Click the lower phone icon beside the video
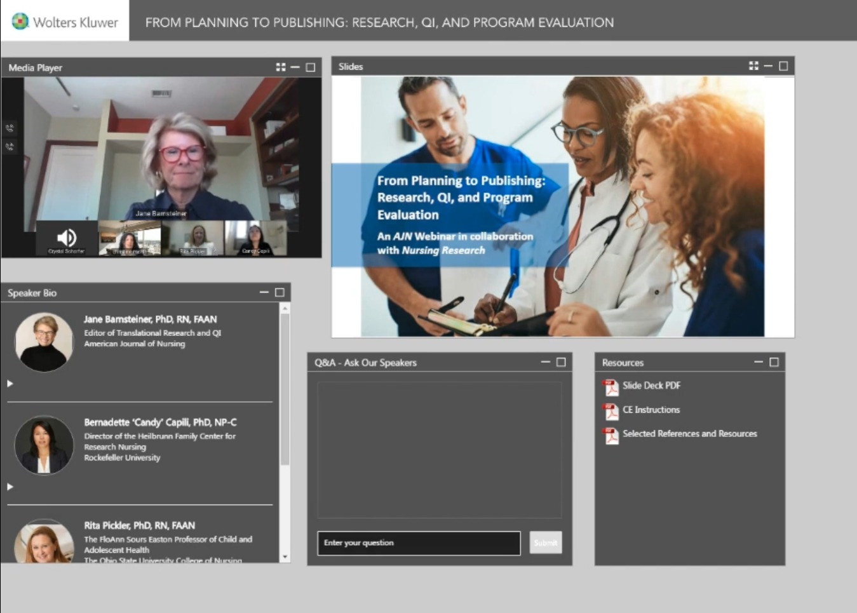 (x=10, y=147)
